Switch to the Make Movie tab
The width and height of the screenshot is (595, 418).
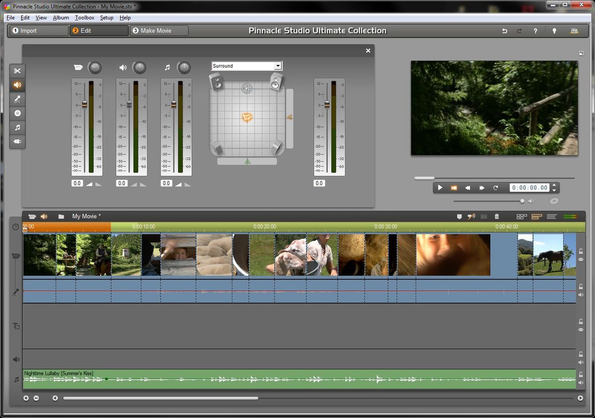tap(159, 31)
